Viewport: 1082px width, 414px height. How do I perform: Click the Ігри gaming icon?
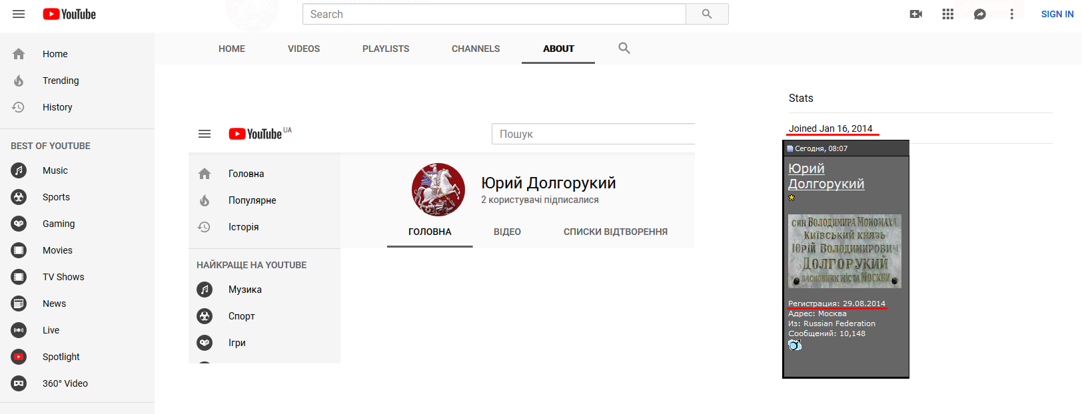click(x=205, y=343)
